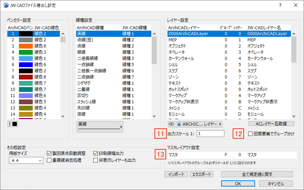Toggle 製図原点自動調整 checkbox

coord(49,154)
